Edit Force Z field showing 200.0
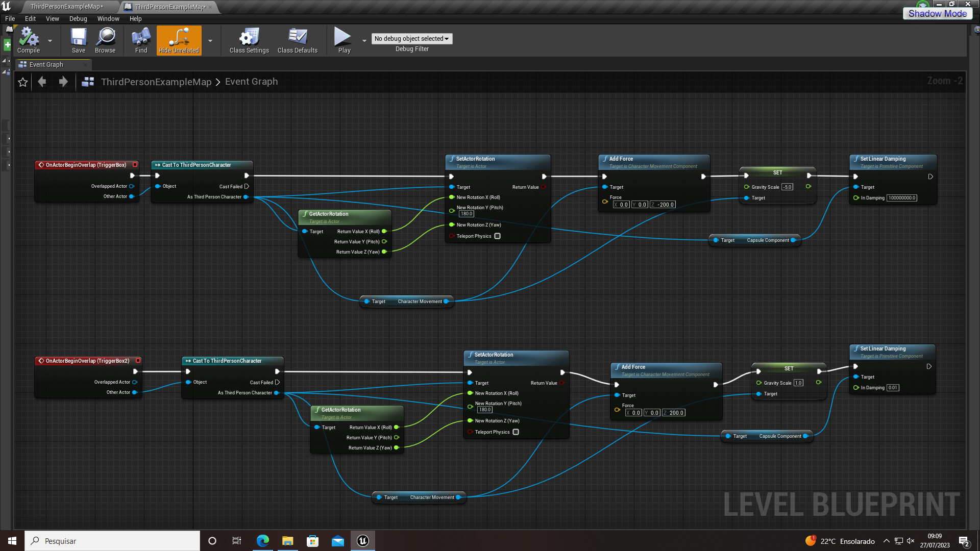This screenshot has width=980, height=551. [x=674, y=413]
